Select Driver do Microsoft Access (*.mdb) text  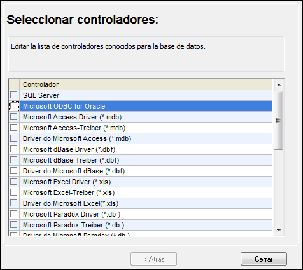[77, 138]
